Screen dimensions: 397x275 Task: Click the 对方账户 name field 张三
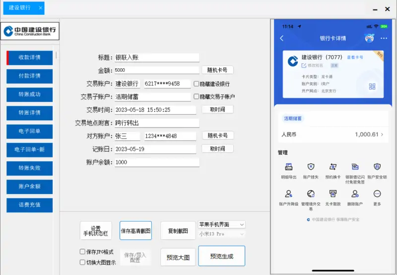(127, 136)
